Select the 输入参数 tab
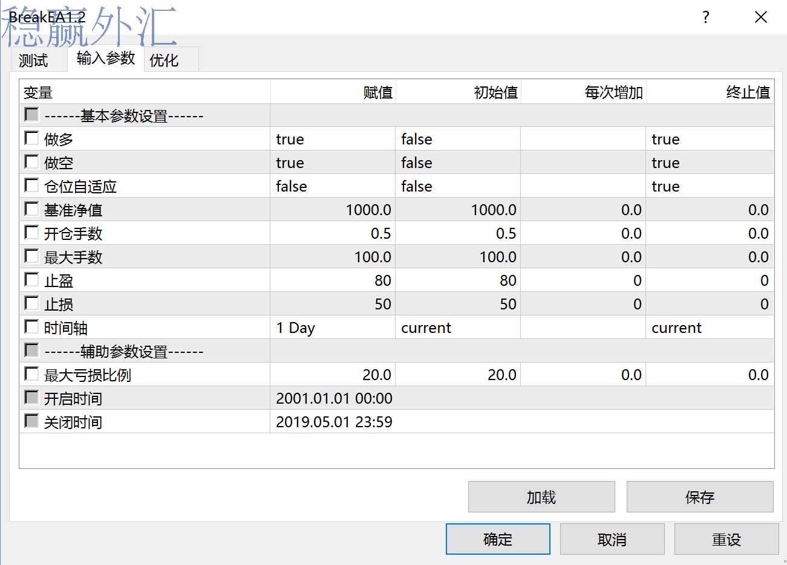 106,58
